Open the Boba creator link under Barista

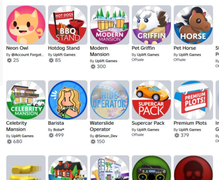59,130
